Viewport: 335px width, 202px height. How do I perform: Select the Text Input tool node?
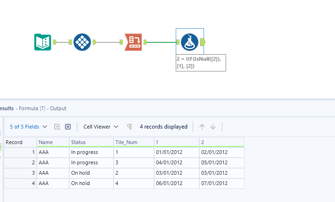click(x=43, y=42)
